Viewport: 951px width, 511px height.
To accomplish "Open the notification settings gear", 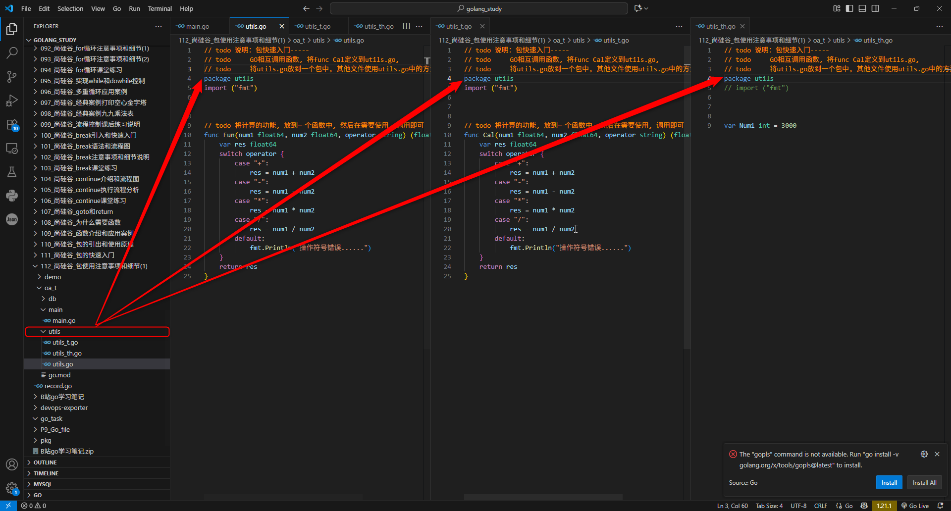I will 924,454.
